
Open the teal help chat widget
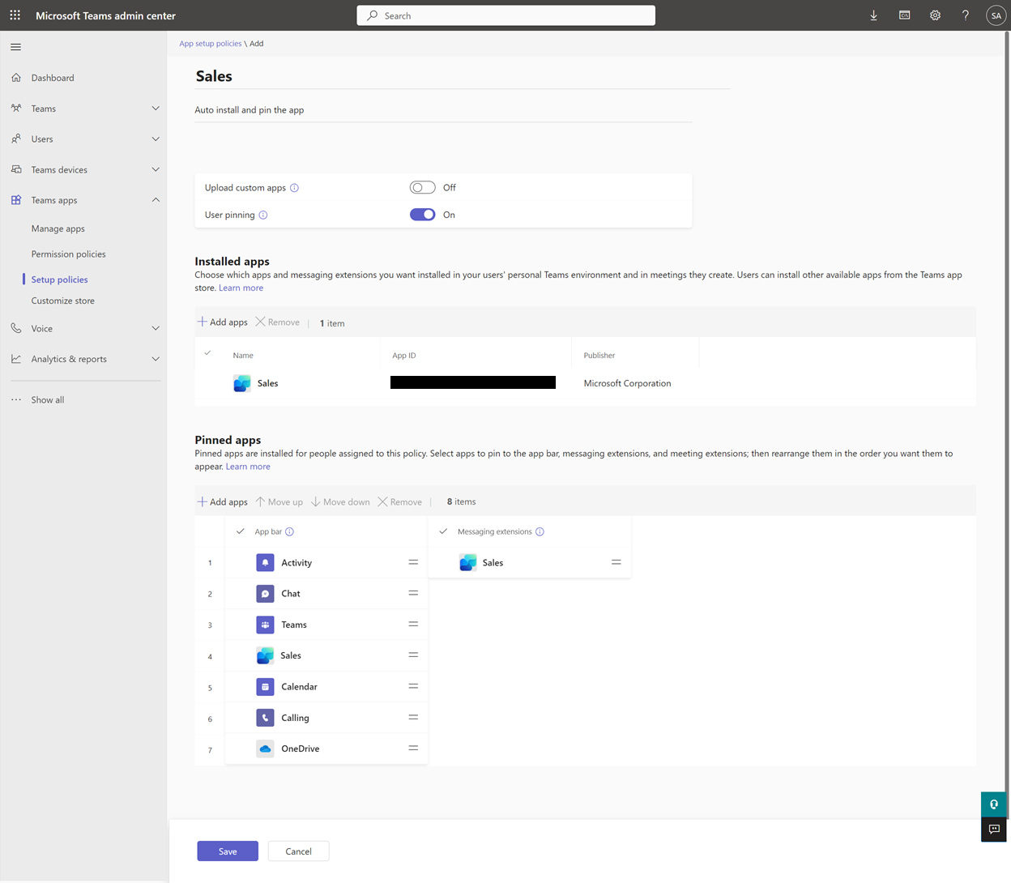click(994, 804)
